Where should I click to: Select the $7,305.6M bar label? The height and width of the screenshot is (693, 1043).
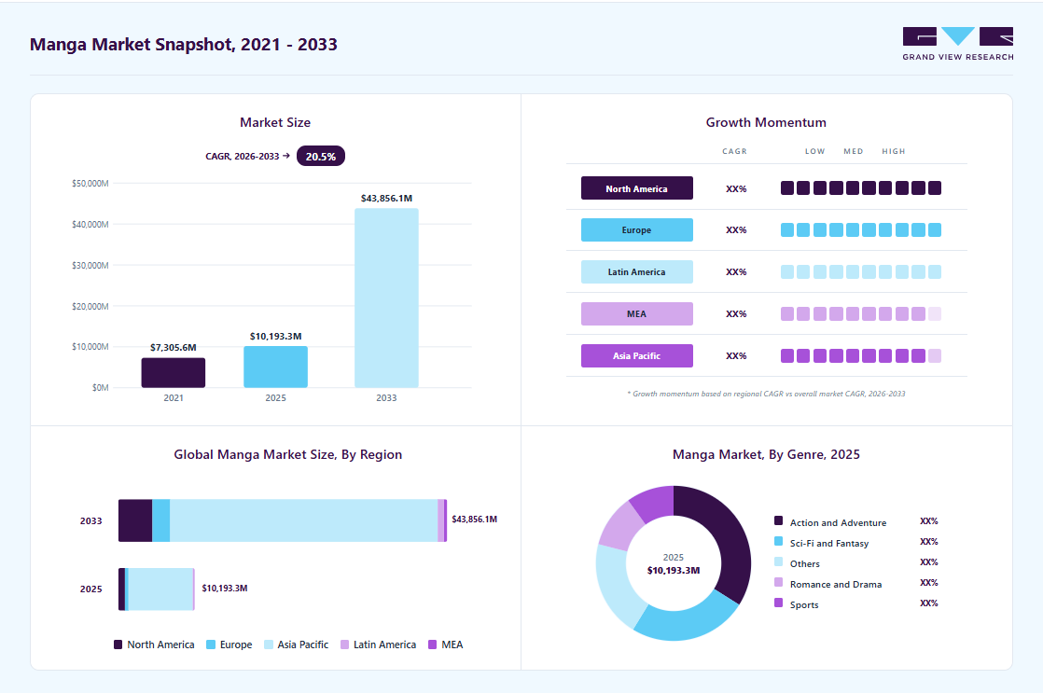point(174,347)
